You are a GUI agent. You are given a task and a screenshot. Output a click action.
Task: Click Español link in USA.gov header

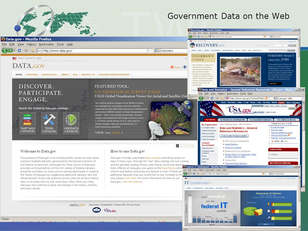point(281,103)
